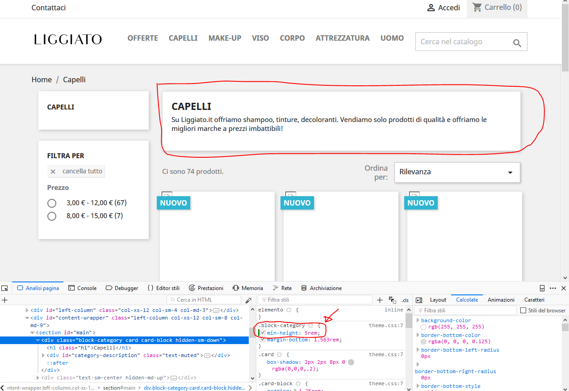
Task: Collapse the block-category div node
Action: (38, 340)
